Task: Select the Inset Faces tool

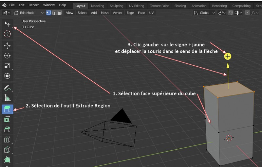Action: 7,120
